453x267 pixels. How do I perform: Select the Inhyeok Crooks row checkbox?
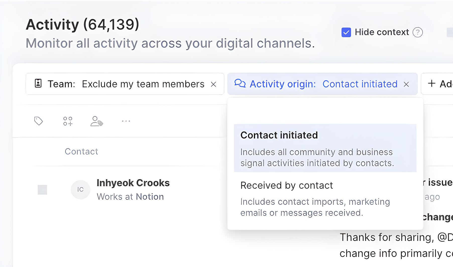pyautogui.click(x=42, y=190)
